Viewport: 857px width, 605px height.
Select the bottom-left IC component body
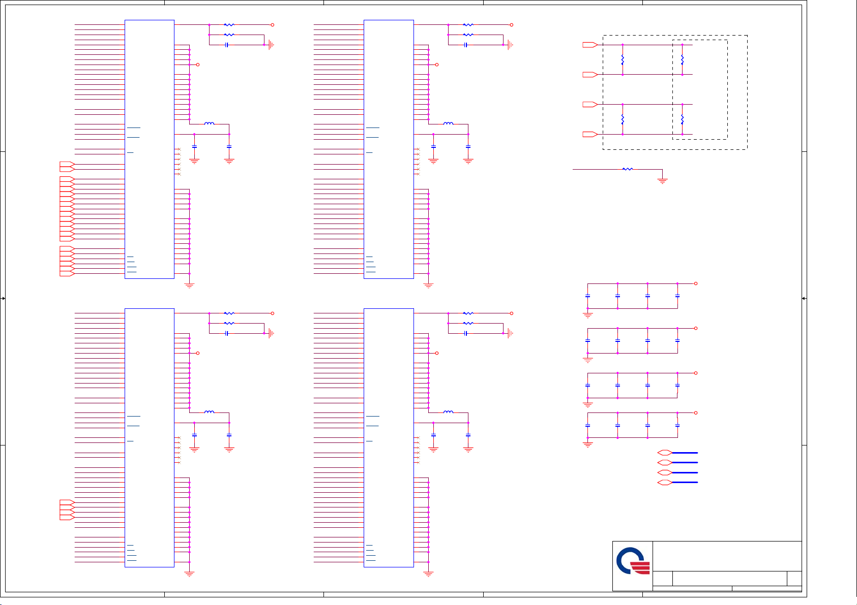click(x=150, y=438)
